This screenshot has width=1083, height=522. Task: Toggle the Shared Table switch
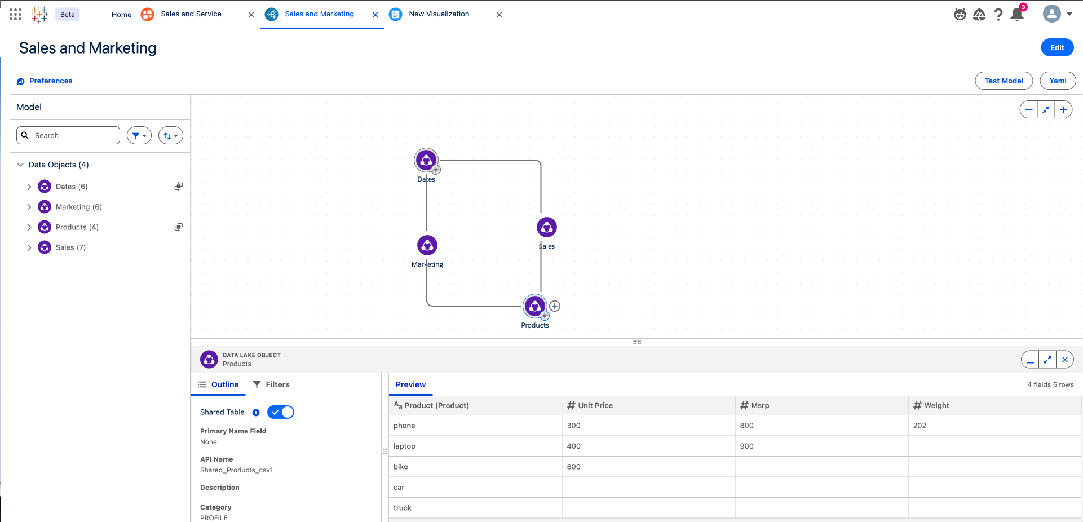[x=280, y=412]
